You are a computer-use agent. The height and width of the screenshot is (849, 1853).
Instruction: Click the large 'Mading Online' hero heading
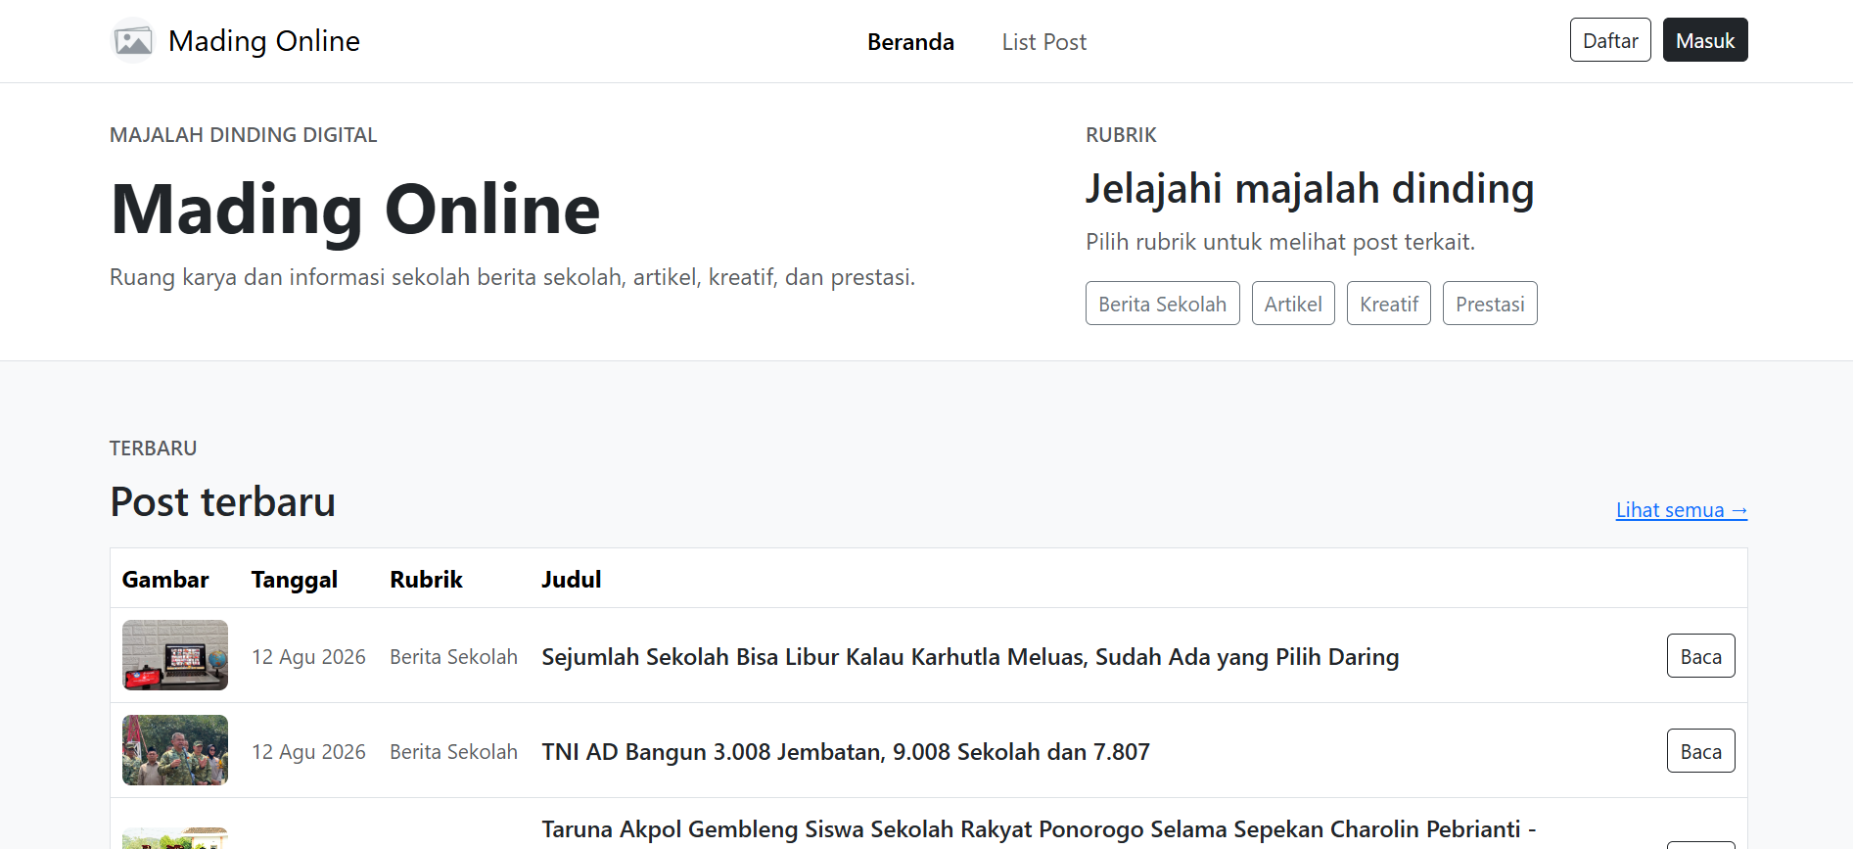pos(355,210)
